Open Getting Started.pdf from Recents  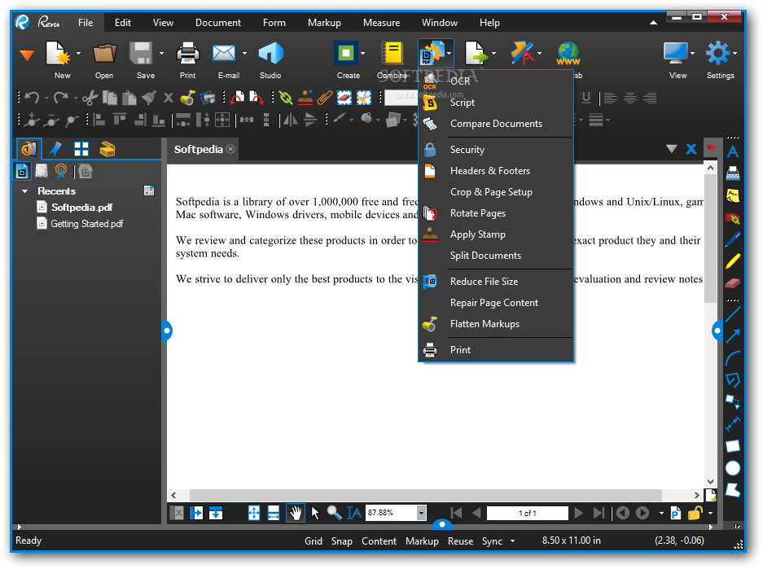(86, 224)
